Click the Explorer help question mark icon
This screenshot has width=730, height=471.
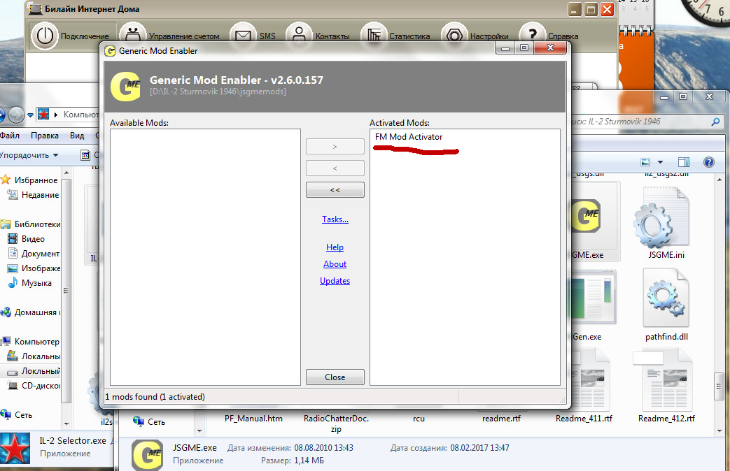pyautogui.click(x=708, y=162)
